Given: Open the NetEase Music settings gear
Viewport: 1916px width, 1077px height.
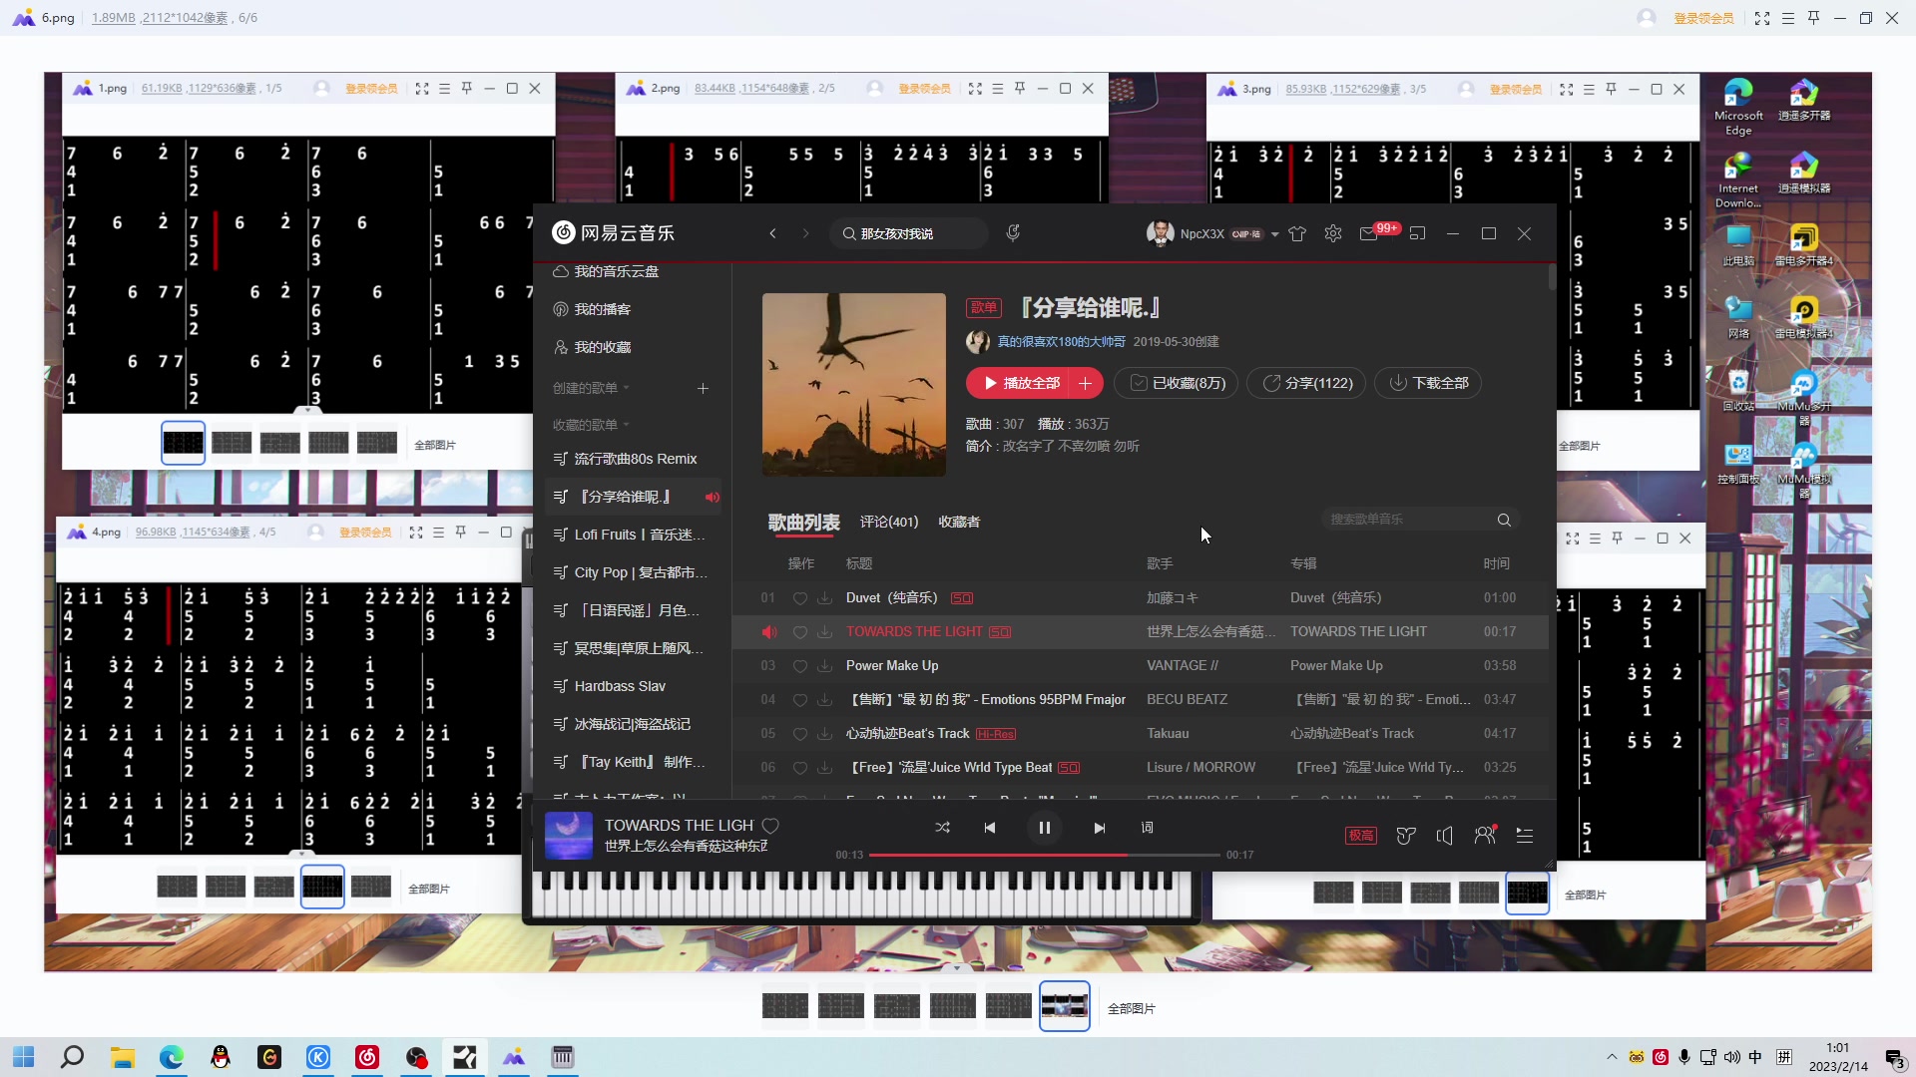Looking at the screenshot, I should coord(1333,233).
